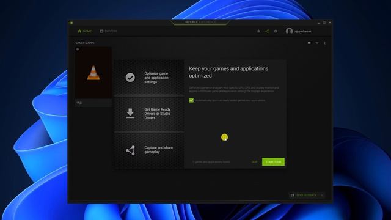Click the small badge on VLC tile
The height and width of the screenshot is (220, 391).
click(78, 49)
